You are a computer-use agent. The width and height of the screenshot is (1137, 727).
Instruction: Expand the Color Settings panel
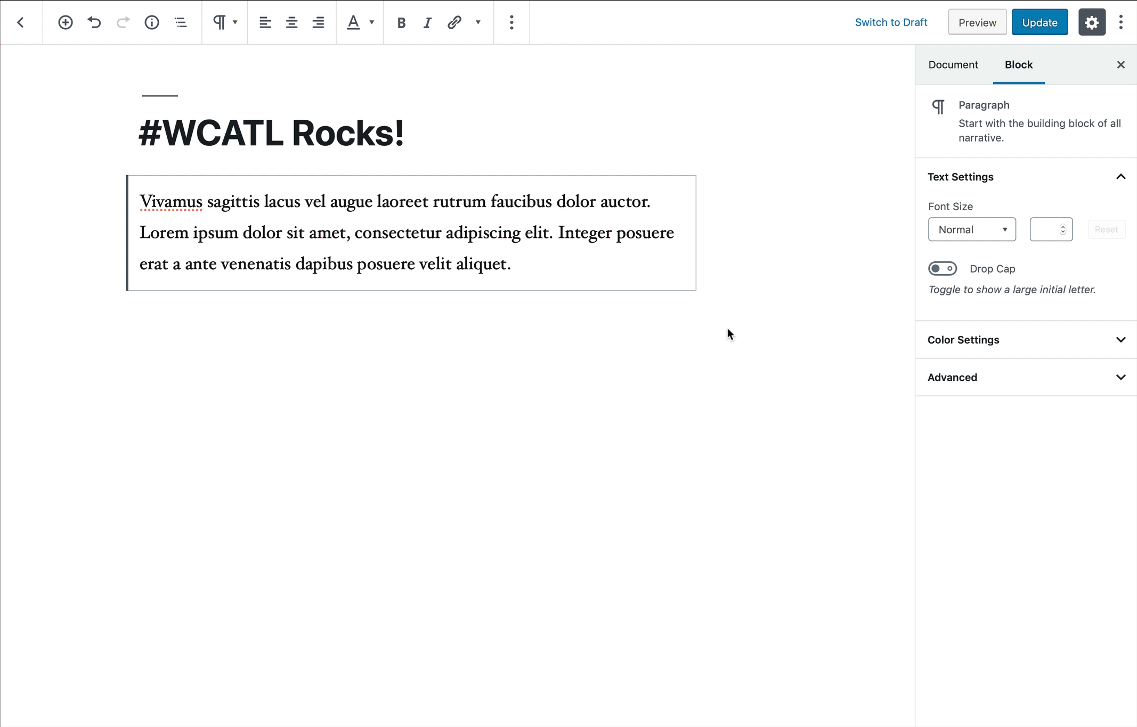[1026, 340]
